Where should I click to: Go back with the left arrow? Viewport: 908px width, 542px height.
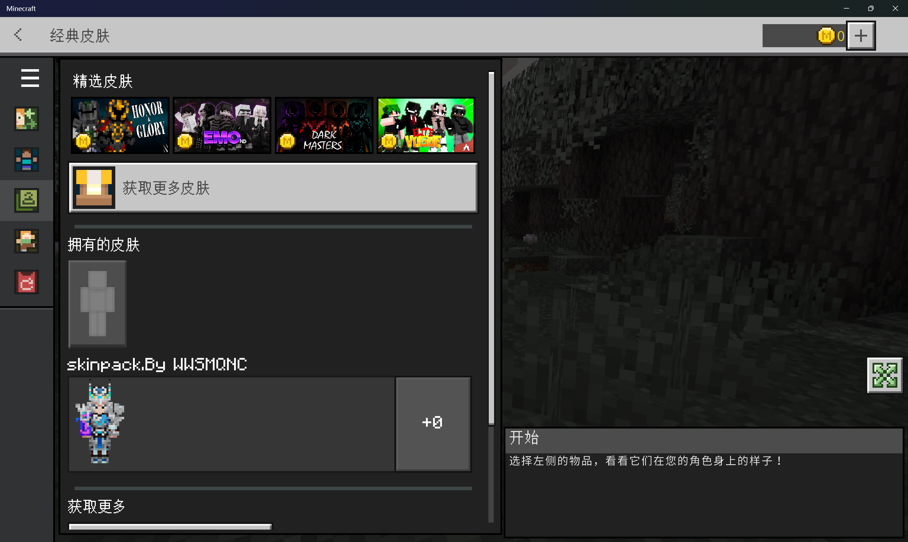pos(18,35)
